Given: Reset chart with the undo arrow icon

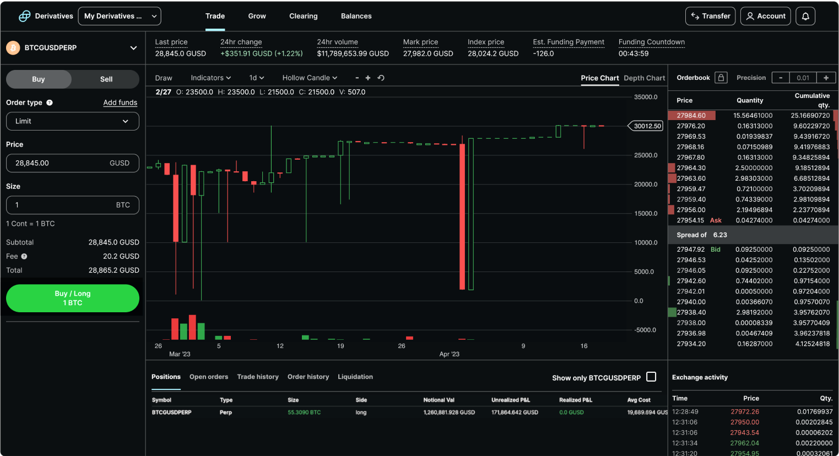Looking at the screenshot, I should point(381,78).
